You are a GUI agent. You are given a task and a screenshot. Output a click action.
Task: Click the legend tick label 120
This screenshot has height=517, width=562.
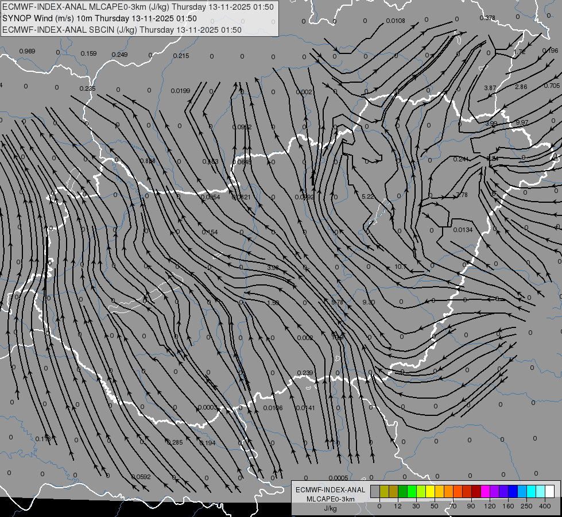(490, 506)
